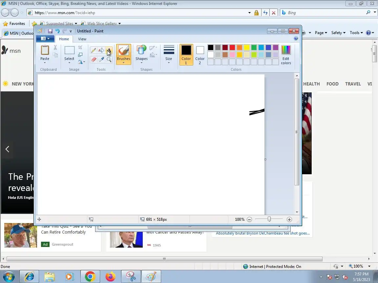Open the Paint application menu dropdown

(x=45, y=39)
